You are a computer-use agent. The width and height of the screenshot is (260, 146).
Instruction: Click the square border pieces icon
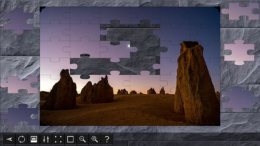coord(70,139)
